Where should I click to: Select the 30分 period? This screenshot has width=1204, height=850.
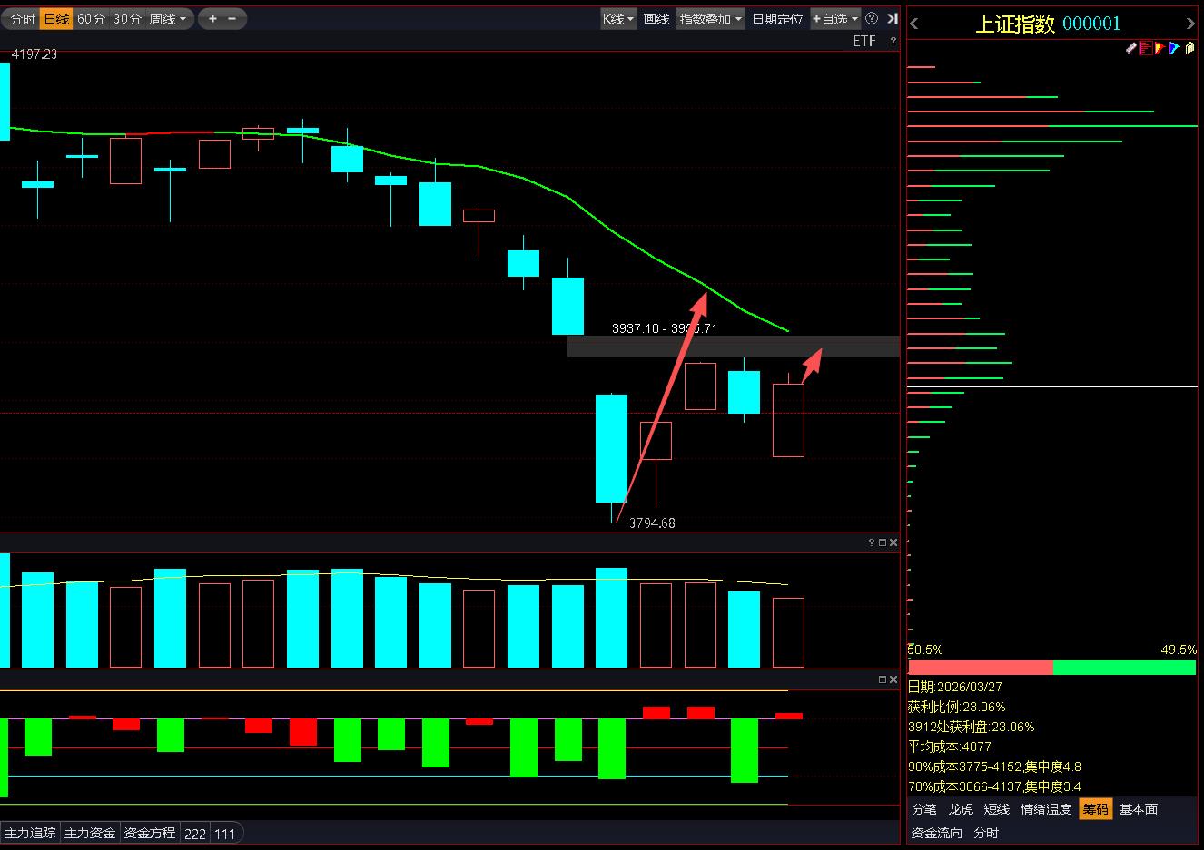coord(127,18)
